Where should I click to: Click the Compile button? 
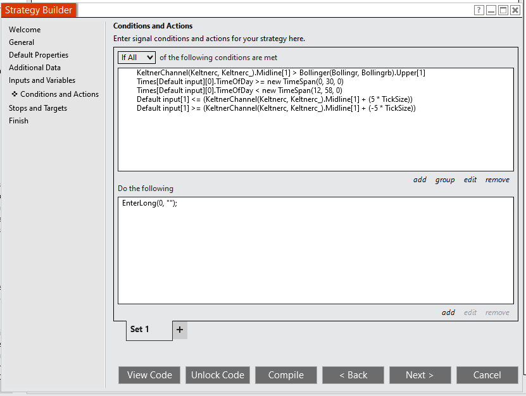coord(286,375)
